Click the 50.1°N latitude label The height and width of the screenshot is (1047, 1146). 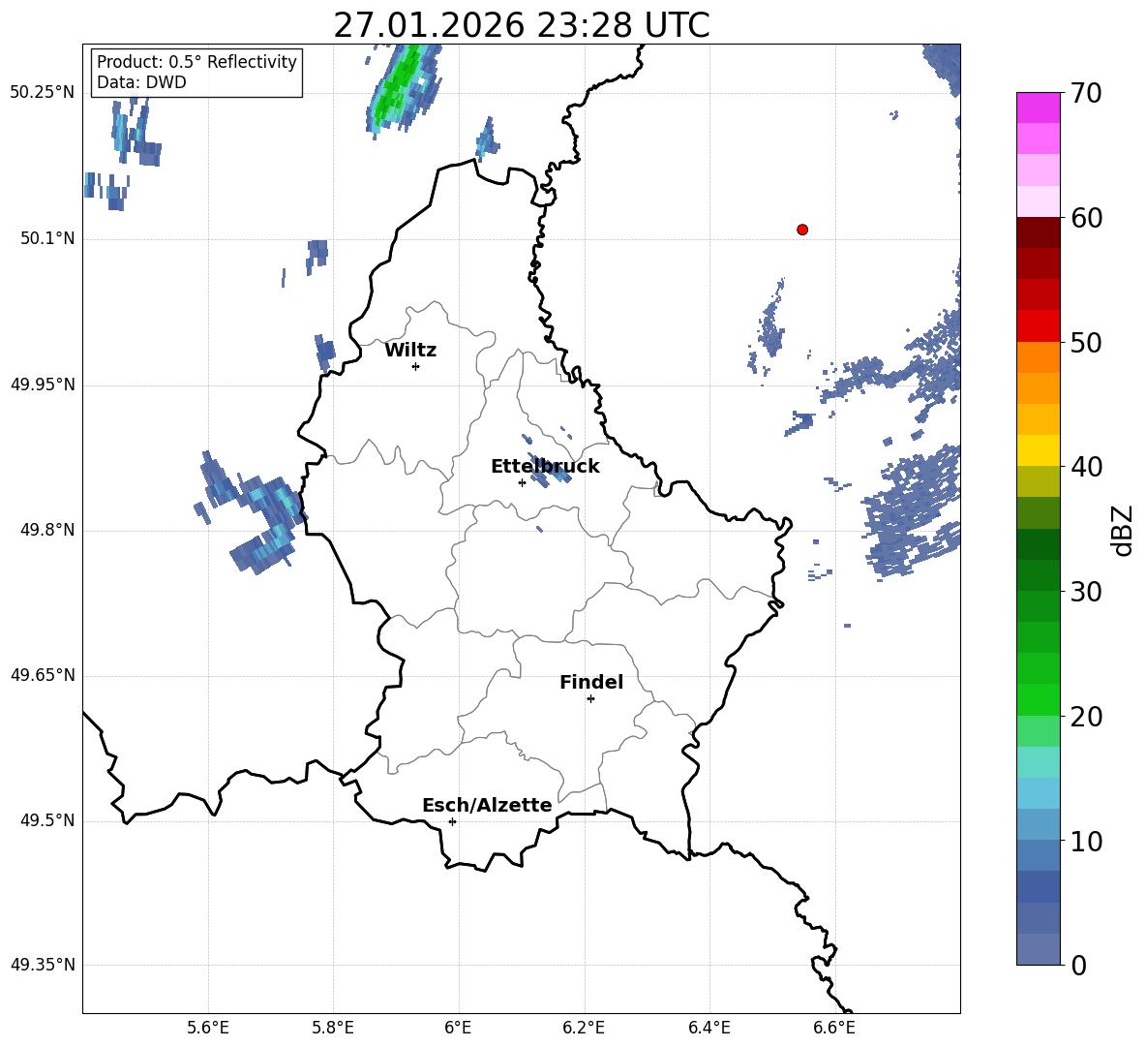(x=47, y=238)
